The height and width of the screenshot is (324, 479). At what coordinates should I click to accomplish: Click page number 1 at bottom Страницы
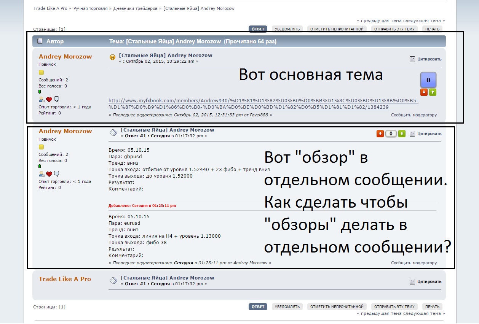point(62,307)
